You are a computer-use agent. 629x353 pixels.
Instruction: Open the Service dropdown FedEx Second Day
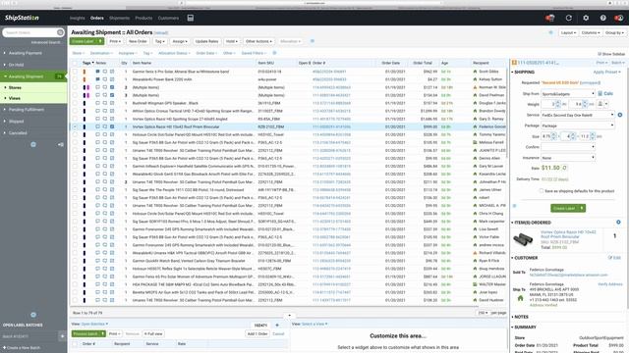point(578,115)
